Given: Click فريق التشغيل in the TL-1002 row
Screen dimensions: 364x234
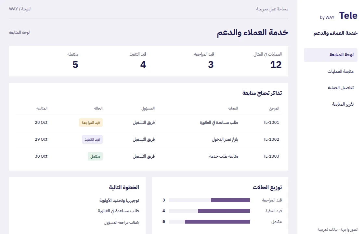Looking at the screenshot, I should [144, 139].
